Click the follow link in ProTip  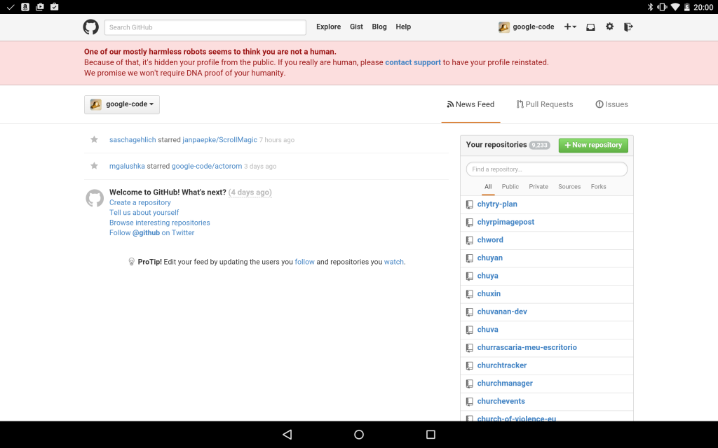pyautogui.click(x=304, y=262)
